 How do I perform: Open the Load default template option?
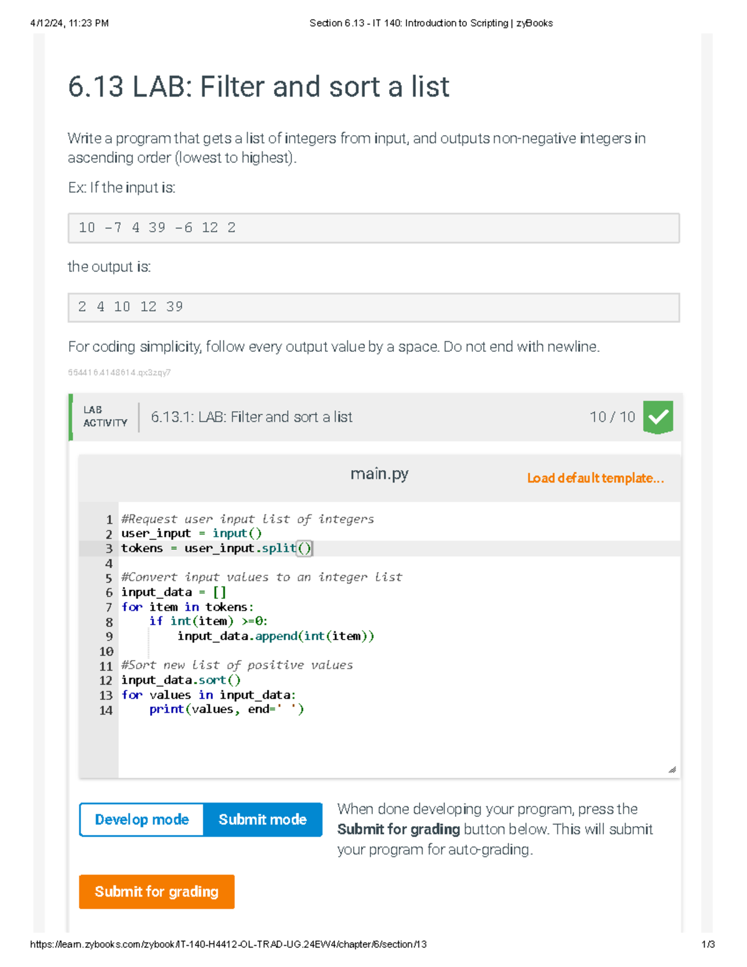pos(595,478)
